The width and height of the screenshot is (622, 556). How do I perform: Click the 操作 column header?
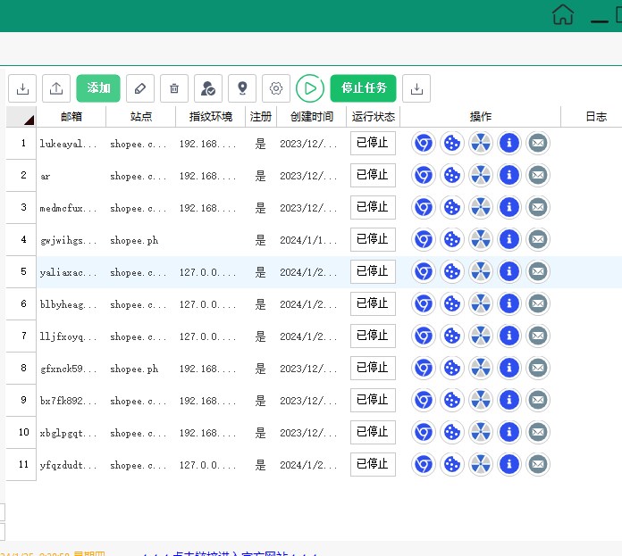481,117
